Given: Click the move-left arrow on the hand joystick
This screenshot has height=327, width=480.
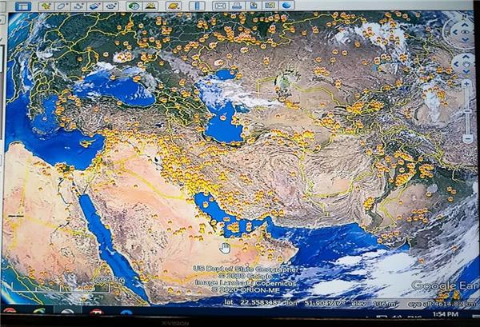Looking at the screenshot, I should [x=456, y=64].
